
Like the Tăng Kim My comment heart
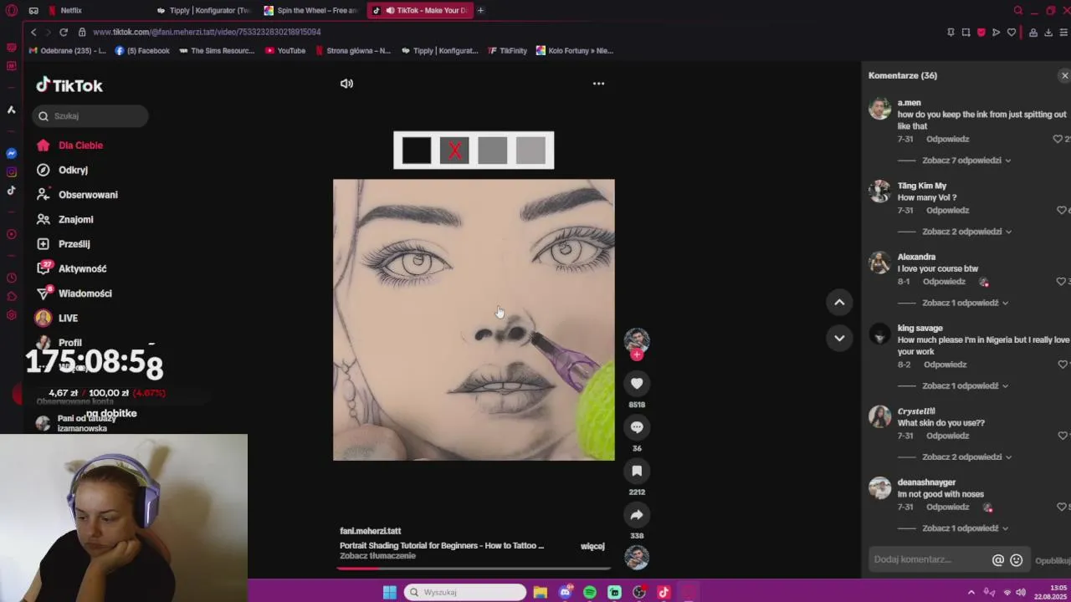pos(1062,211)
